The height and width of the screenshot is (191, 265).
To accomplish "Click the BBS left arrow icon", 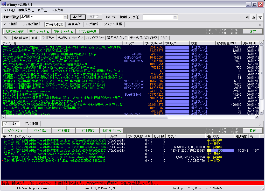I will 247,17.
